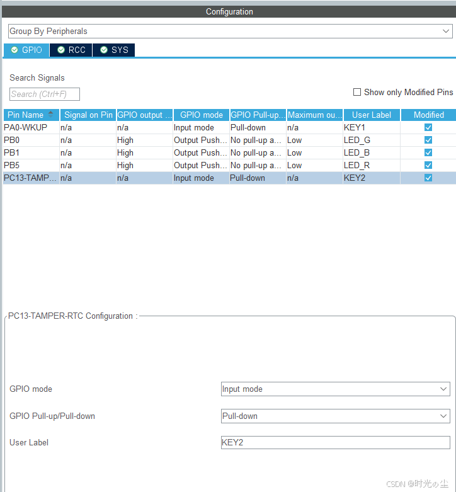Click the KEY2 user label table cell

tap(372, 178)
